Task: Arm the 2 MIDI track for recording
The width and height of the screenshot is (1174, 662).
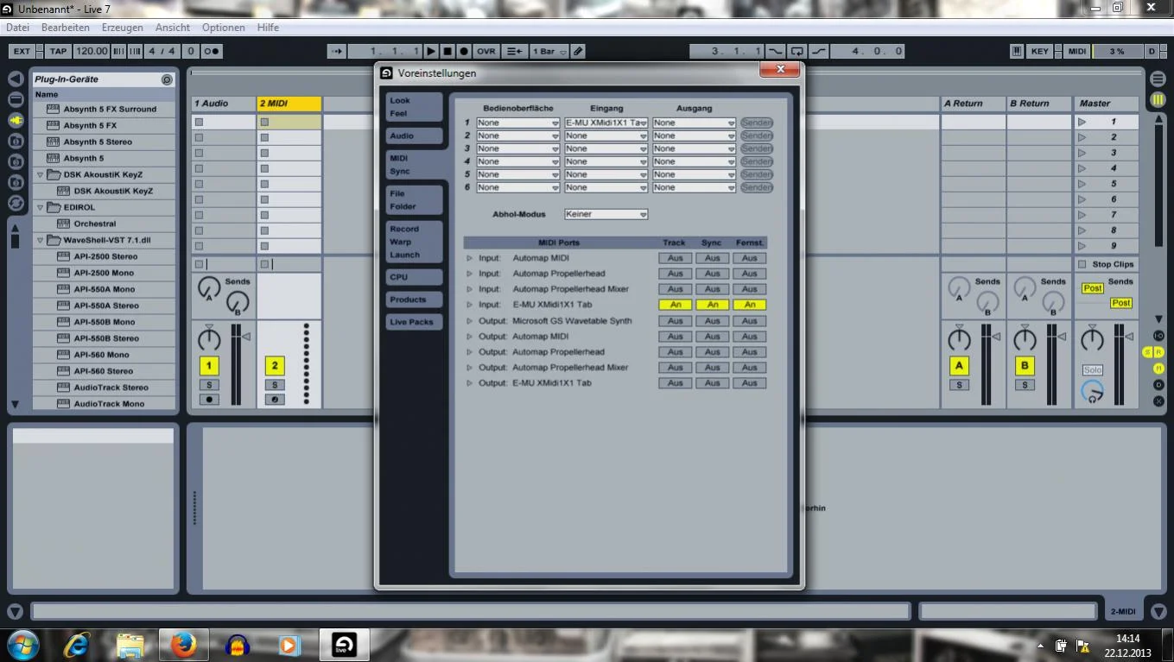Action: click(x=274, y=400)
